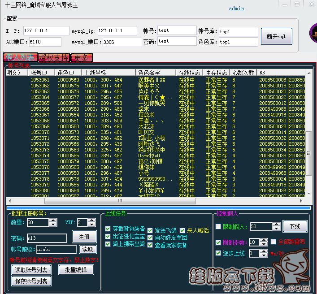Select the row named 绝对秒杀中

[156, 150]
